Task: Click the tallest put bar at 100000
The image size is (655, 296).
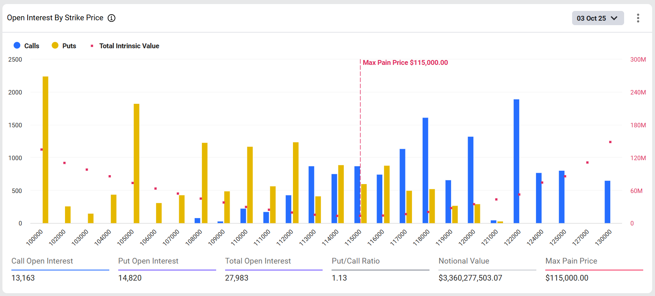Action: point(46,150)
